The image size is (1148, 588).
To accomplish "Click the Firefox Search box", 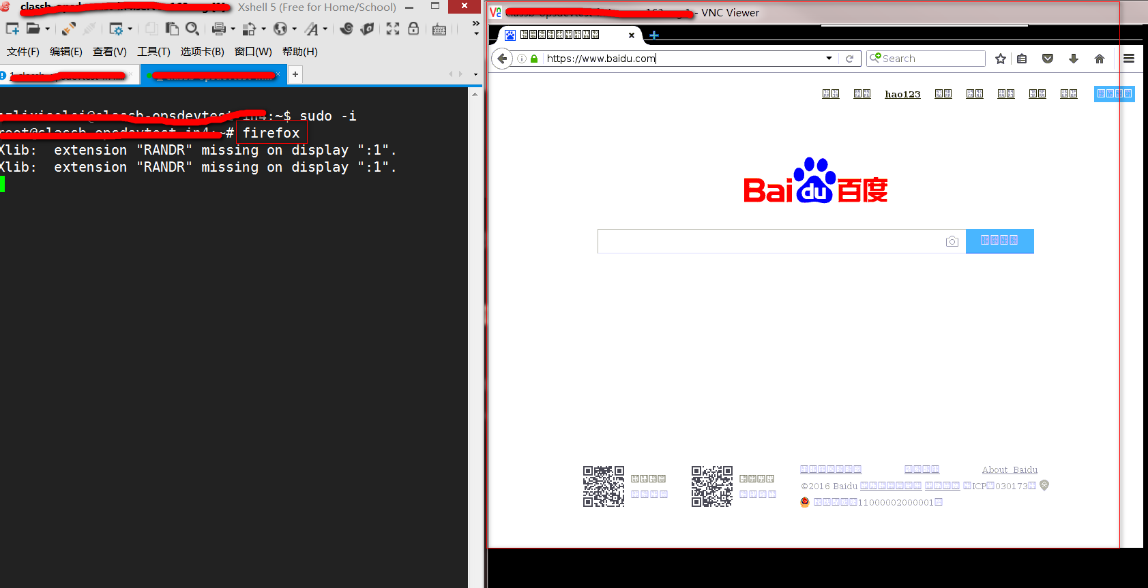I will tap(926, 59).
